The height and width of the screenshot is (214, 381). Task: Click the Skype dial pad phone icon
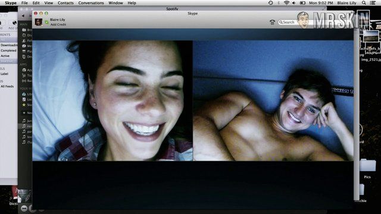272,23
